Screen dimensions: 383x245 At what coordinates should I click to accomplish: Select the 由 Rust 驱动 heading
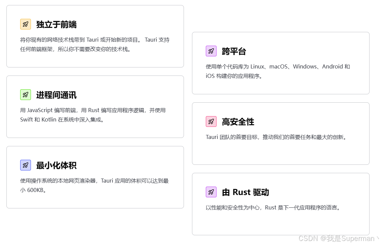click(x=245, y=192)
